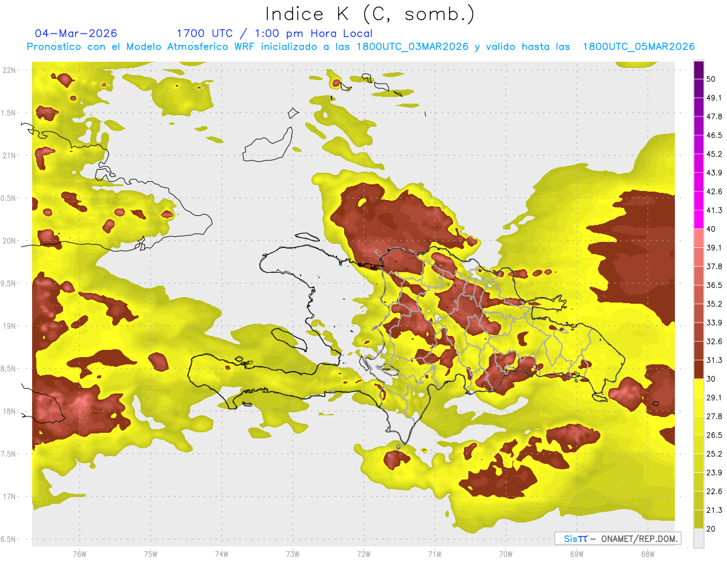Viewport: 727px width, 562px height.
Task: Select the colorbar value "33.9"
Action: pyautogui.click(x=714, y=323)
